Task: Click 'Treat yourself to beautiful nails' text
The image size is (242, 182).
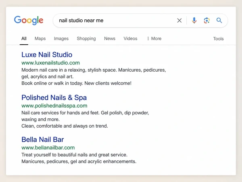Action: point(55,155)
